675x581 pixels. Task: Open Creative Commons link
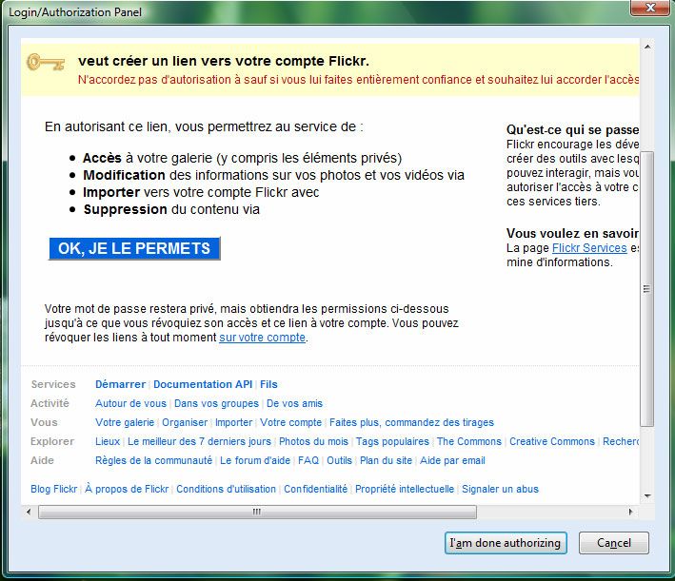click(552, 441)
